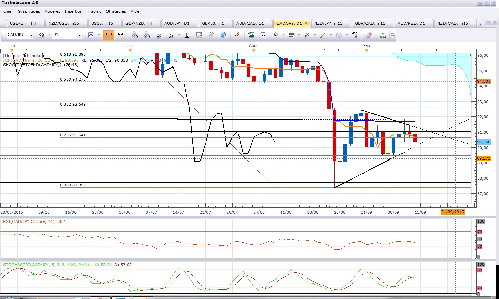
Task: Open the Aide menu
Action: (135, 11)
